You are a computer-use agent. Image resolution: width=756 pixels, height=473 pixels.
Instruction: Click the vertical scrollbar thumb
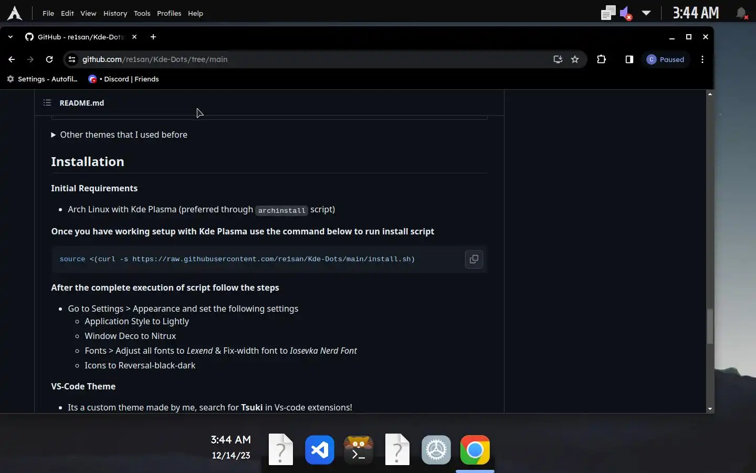pyautogui.click(x=710, y=326)
